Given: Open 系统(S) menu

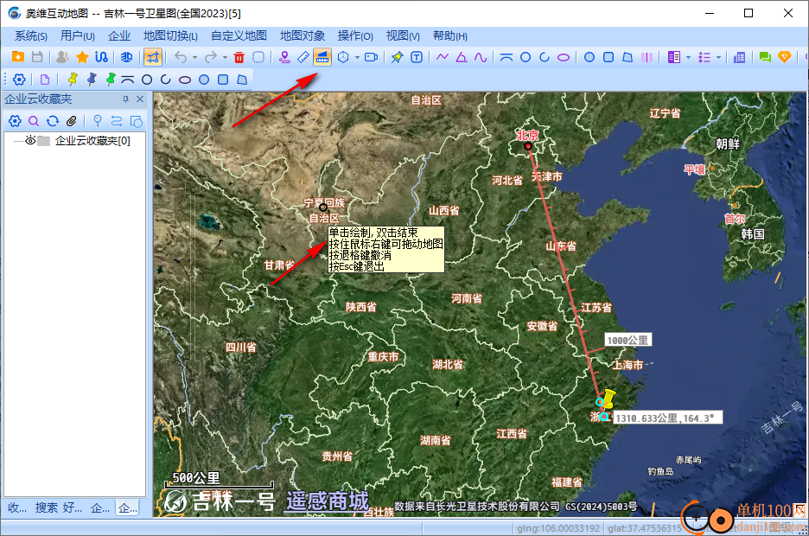Looking at the screenshot, I should [30, 35].
